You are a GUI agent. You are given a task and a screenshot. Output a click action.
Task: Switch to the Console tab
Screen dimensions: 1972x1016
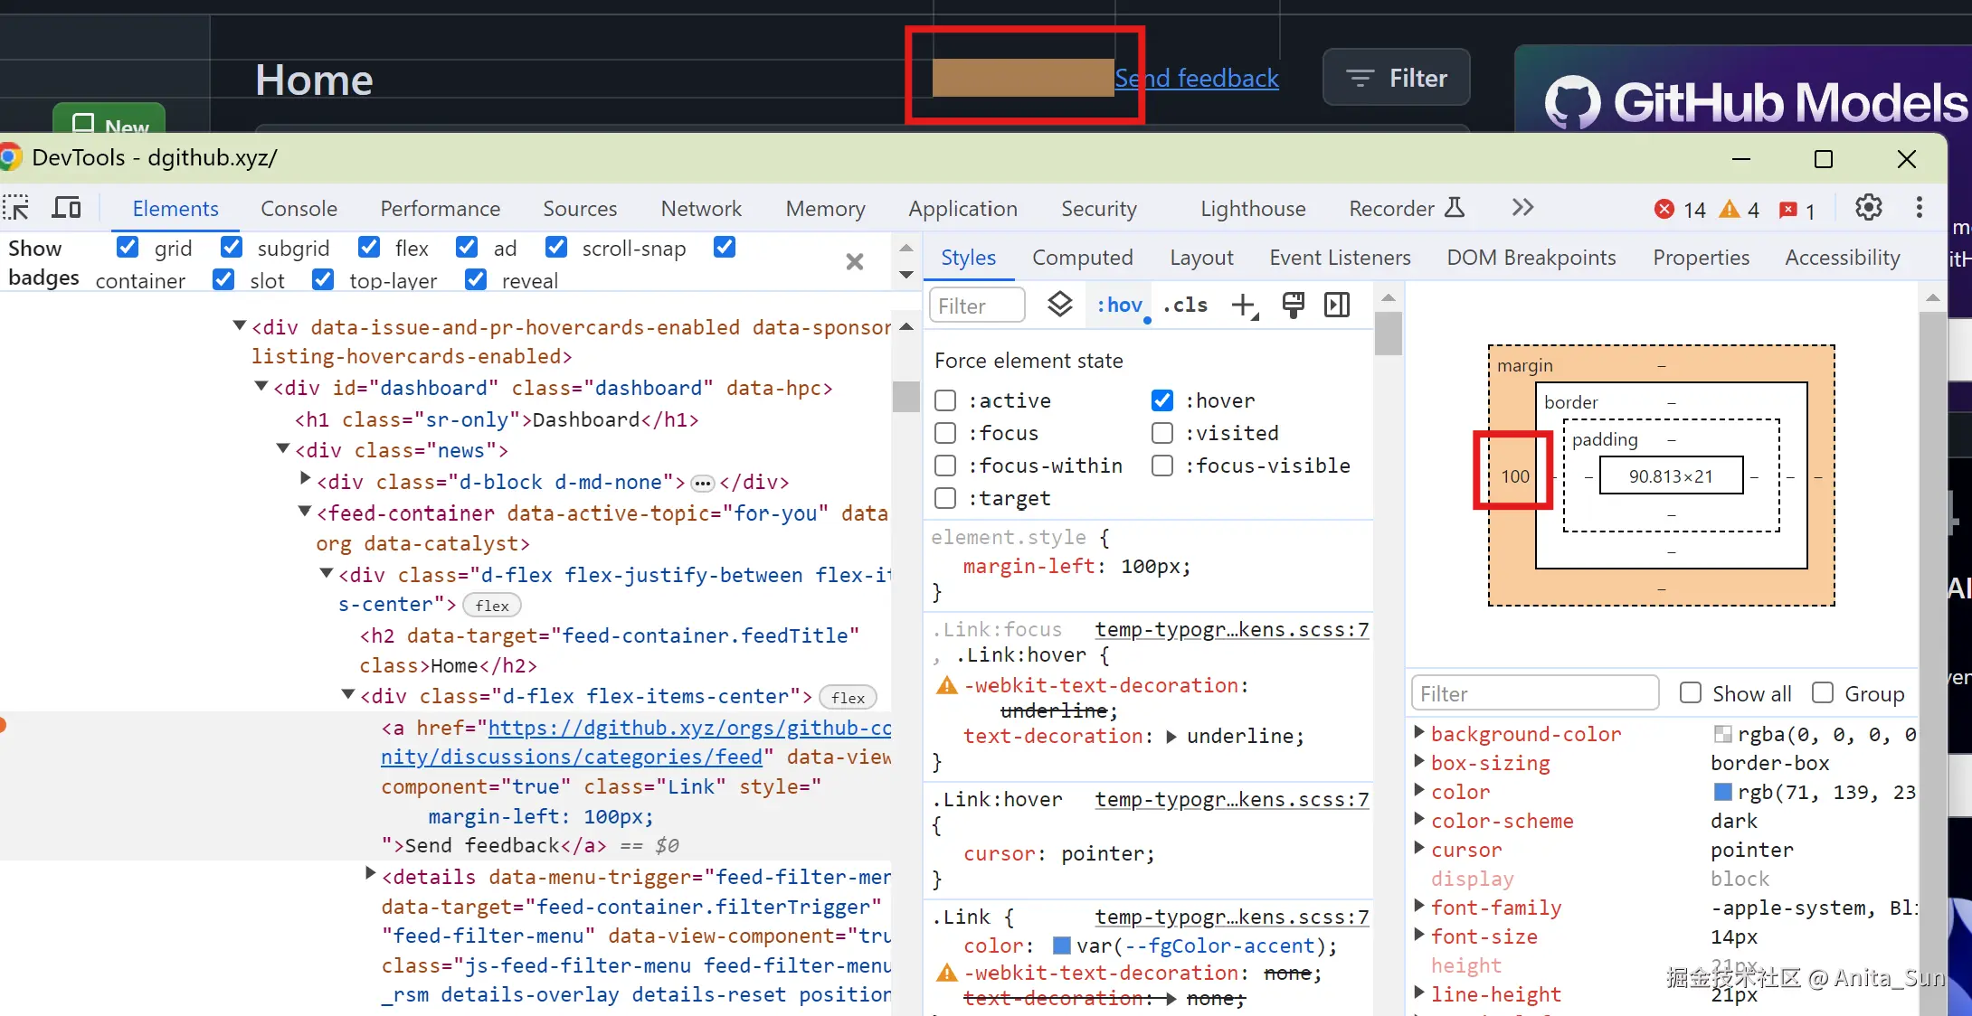point(299,209)
